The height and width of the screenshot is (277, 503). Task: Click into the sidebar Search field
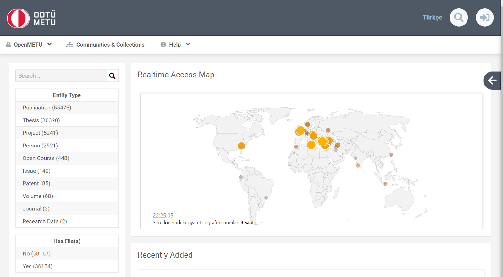pos(61,76)
